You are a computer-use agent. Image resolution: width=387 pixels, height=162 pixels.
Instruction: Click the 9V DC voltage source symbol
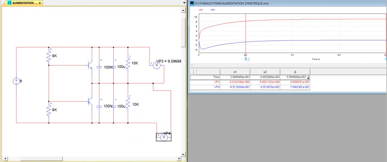coord(16,81)
